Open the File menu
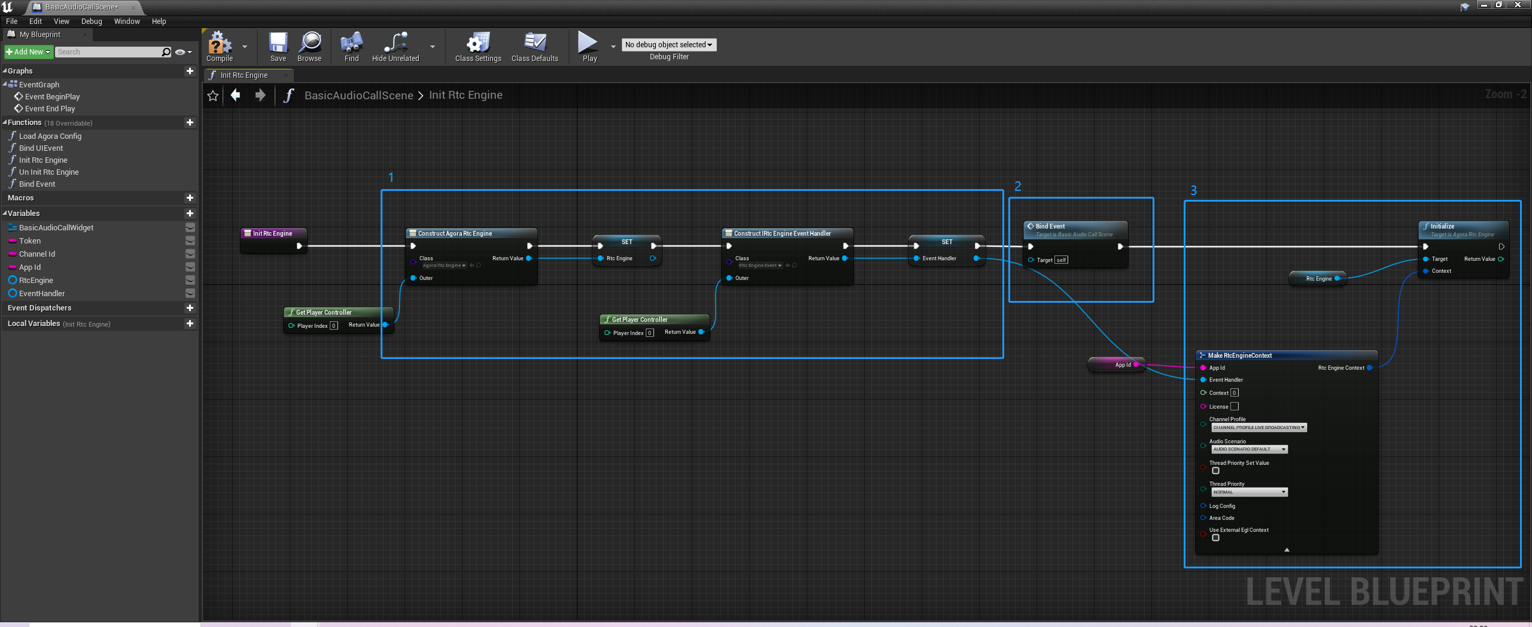The width and height of the screenshot is (1532, 627). 11,21
